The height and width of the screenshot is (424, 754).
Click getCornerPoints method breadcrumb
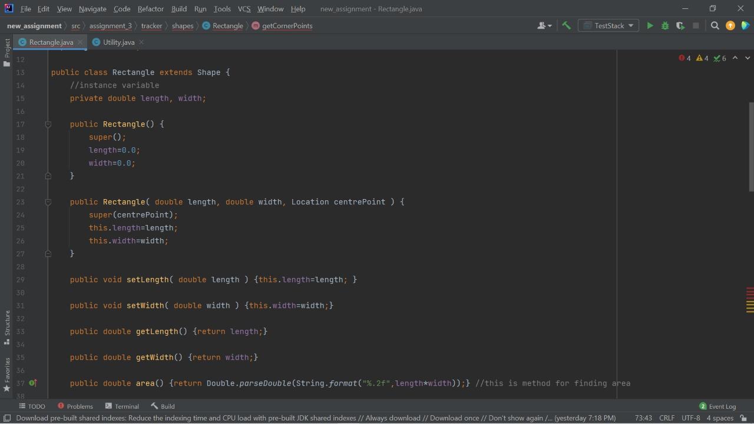tap(282, 26)
